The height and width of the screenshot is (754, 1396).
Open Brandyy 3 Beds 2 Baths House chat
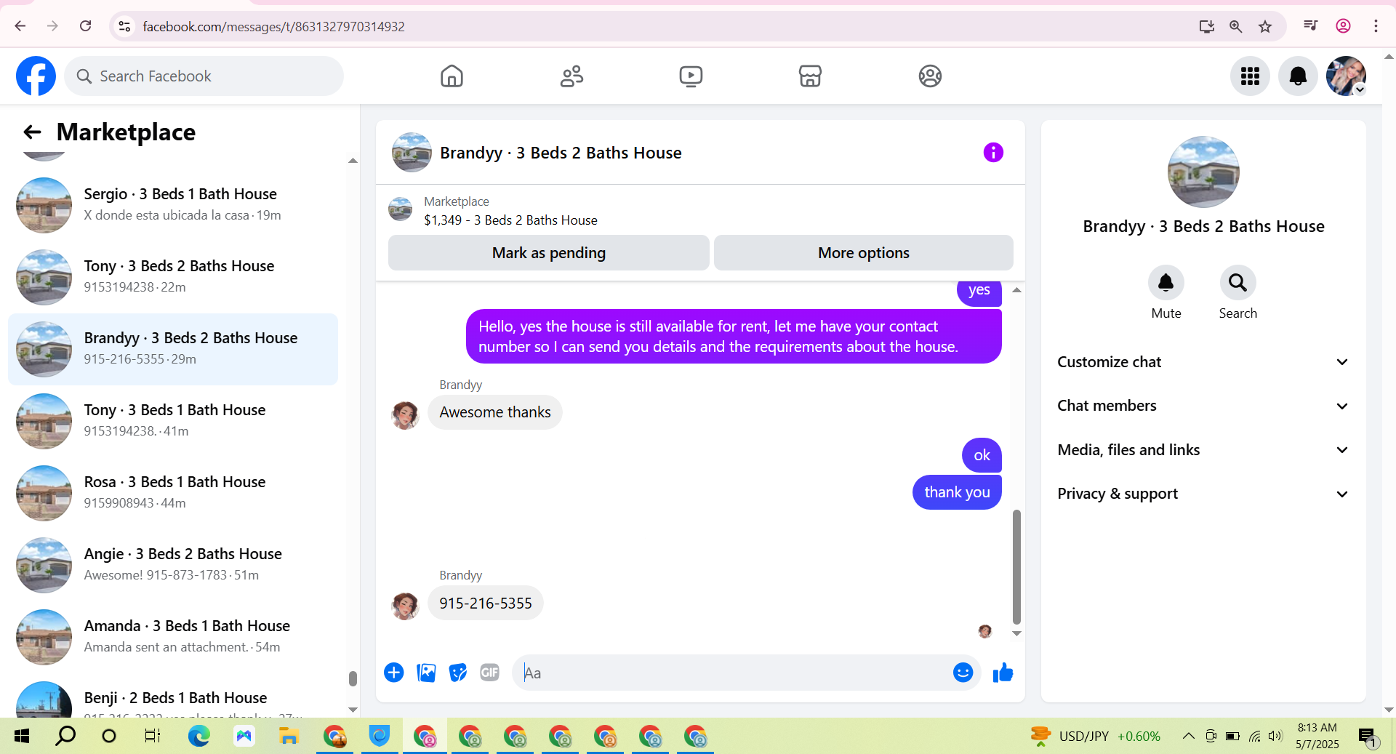pyautogui.click(x=173, y=349)
